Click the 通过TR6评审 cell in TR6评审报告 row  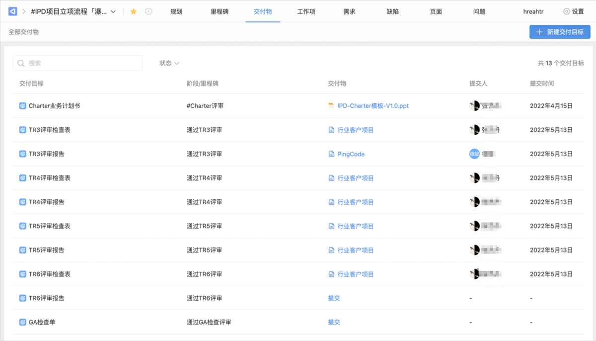[204, 298]
